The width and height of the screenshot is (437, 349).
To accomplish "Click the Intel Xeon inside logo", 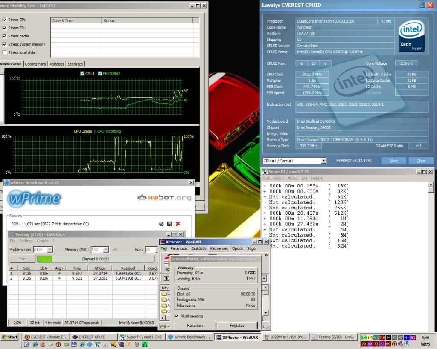I will (x=411, y=36).
